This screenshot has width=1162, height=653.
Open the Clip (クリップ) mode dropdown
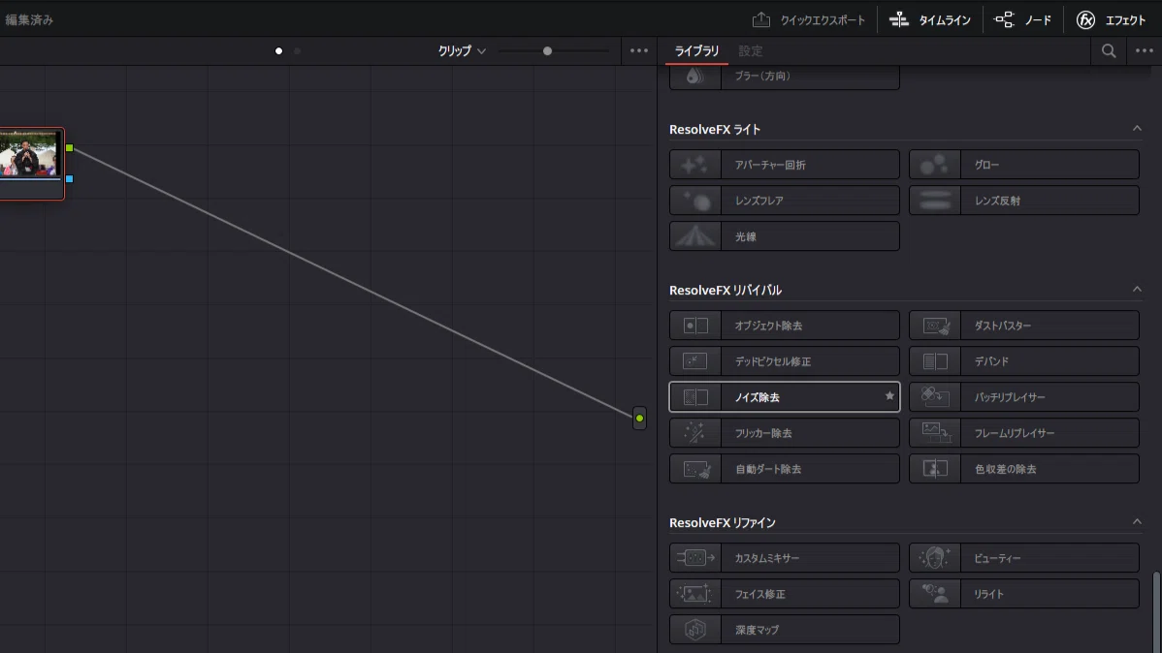tap(462, 51)
